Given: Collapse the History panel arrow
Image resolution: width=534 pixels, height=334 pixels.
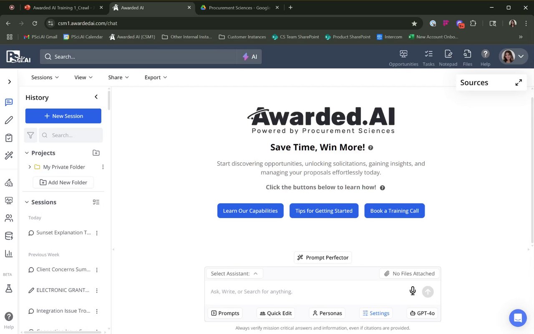Looking at the screenshot, I should pos(96,97).
